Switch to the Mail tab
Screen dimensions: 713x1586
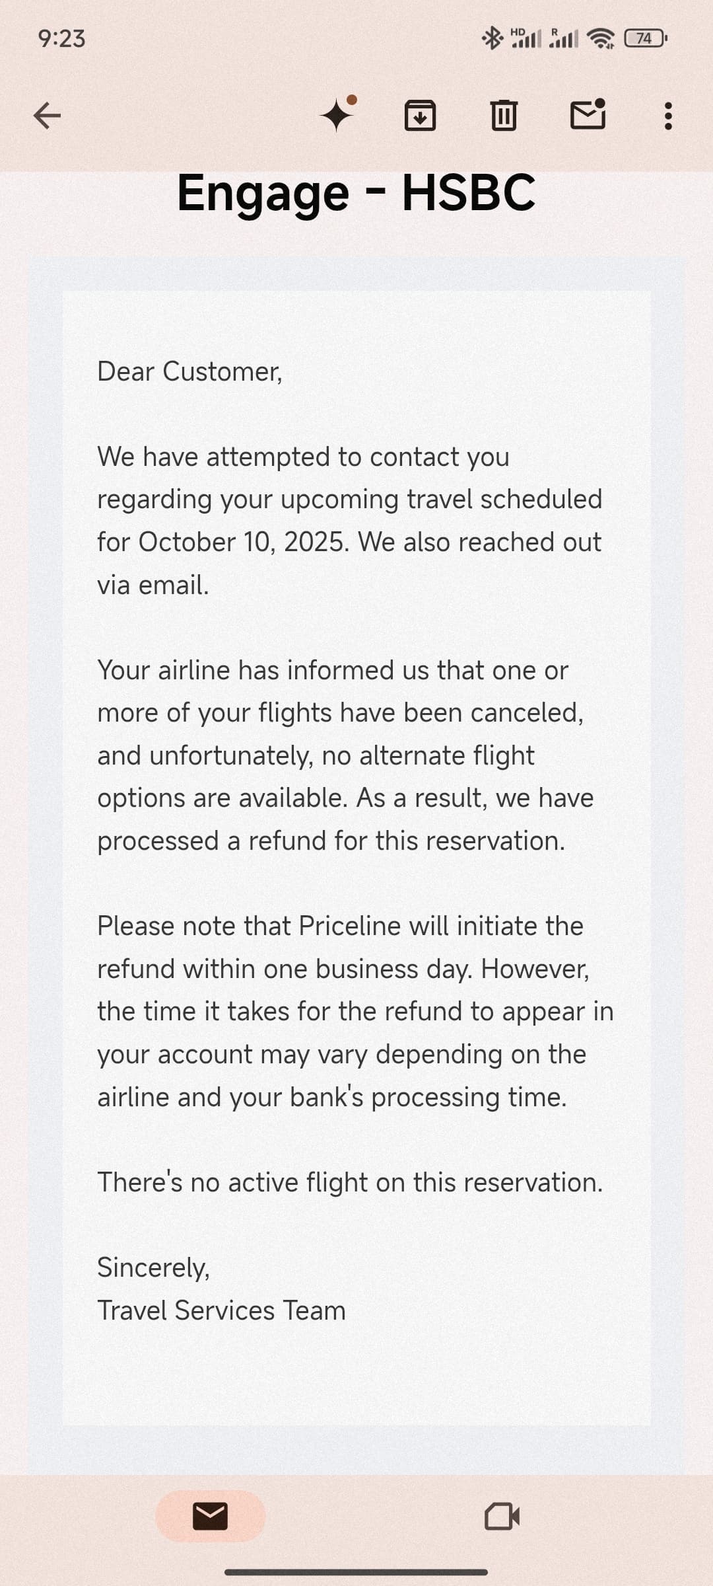click(210, 1516)
